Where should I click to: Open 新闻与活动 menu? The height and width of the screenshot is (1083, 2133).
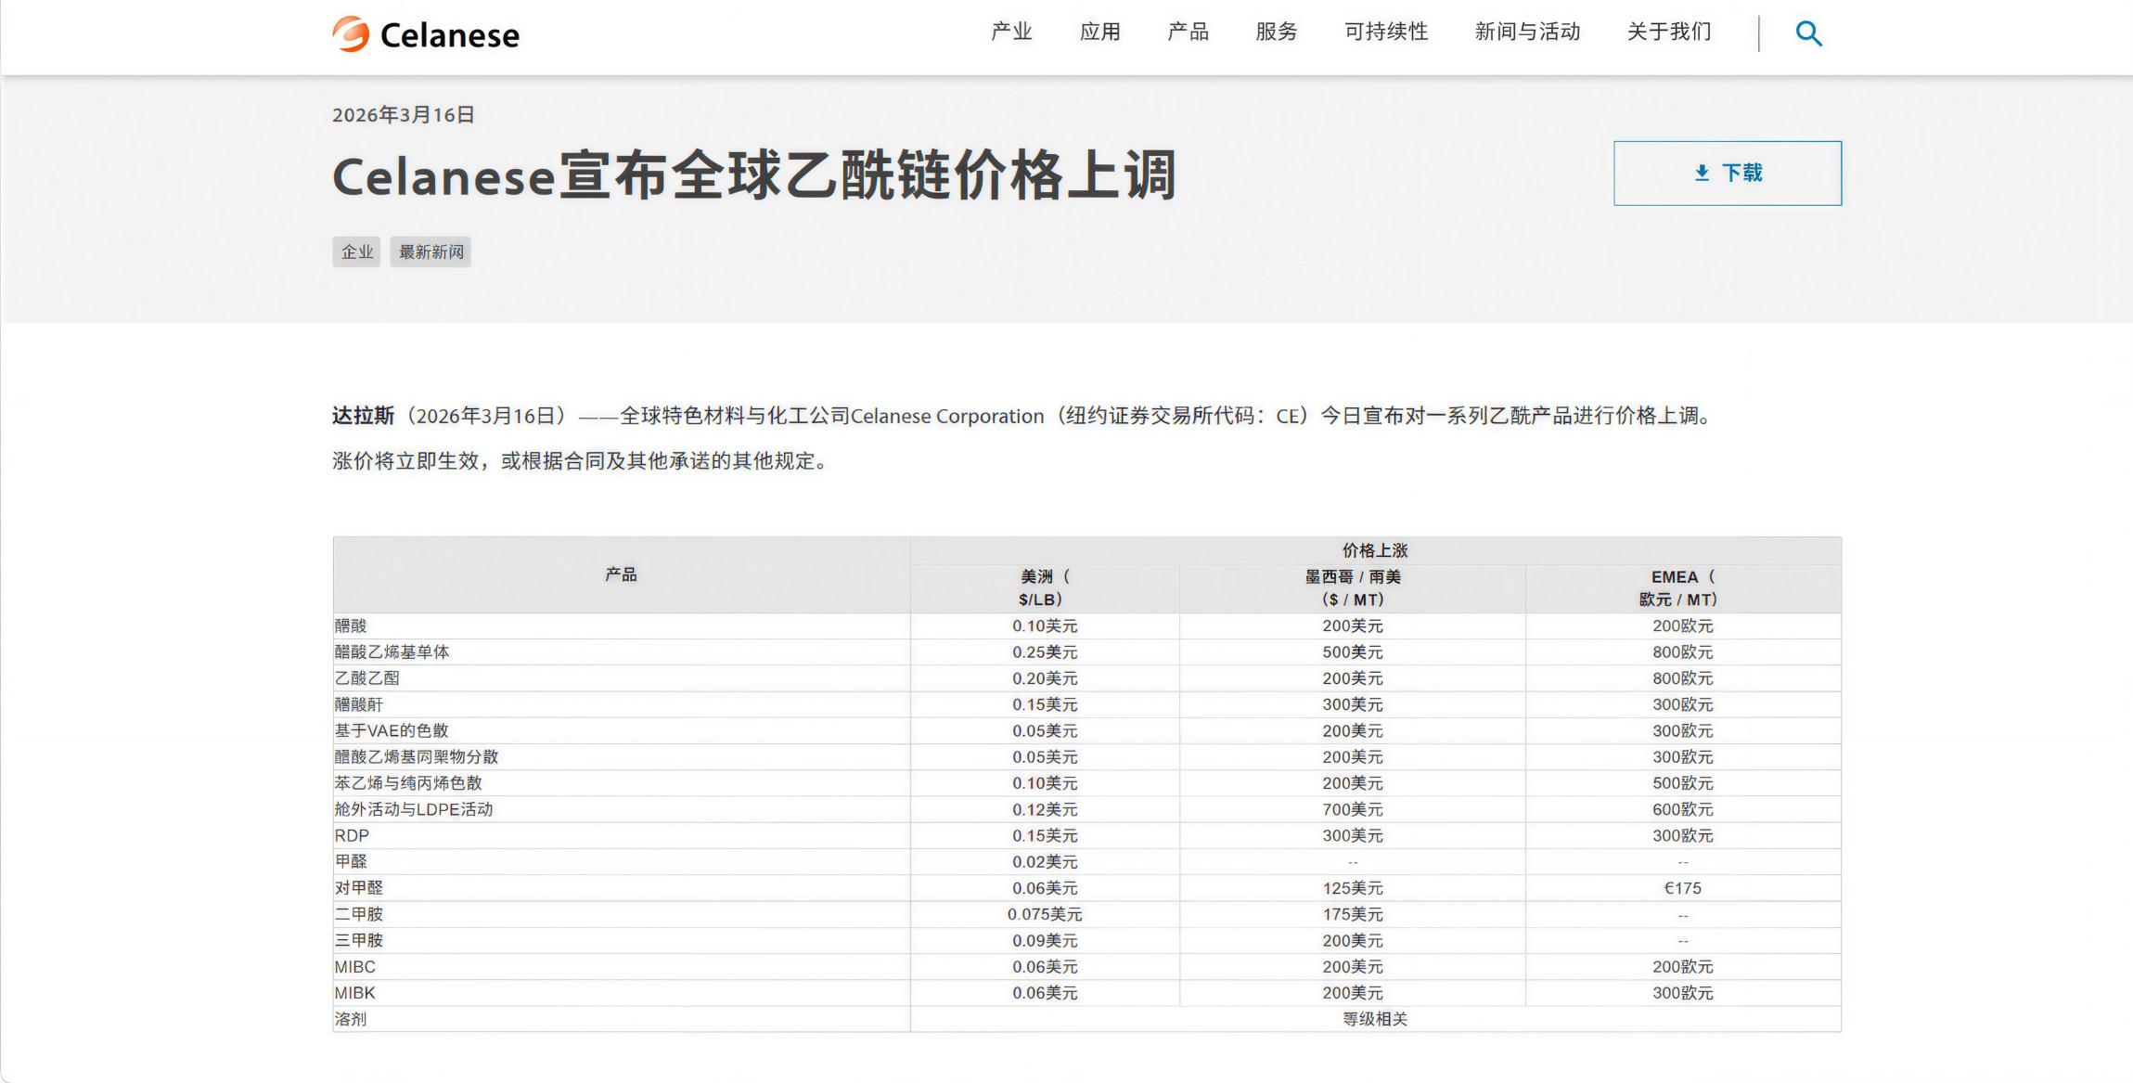1527,32
